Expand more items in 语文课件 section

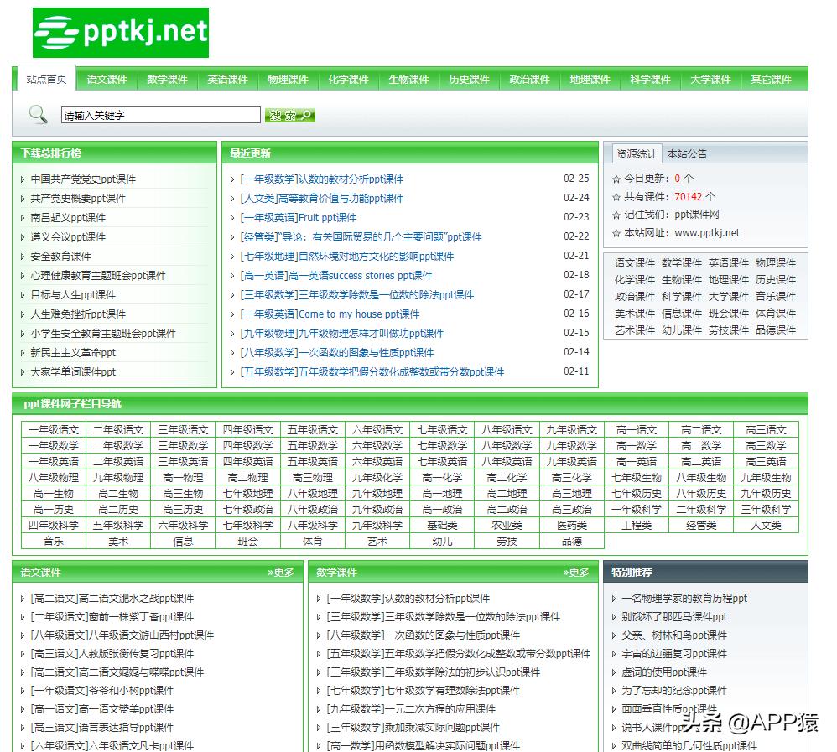pyautogui.click(x=281, y=572)
